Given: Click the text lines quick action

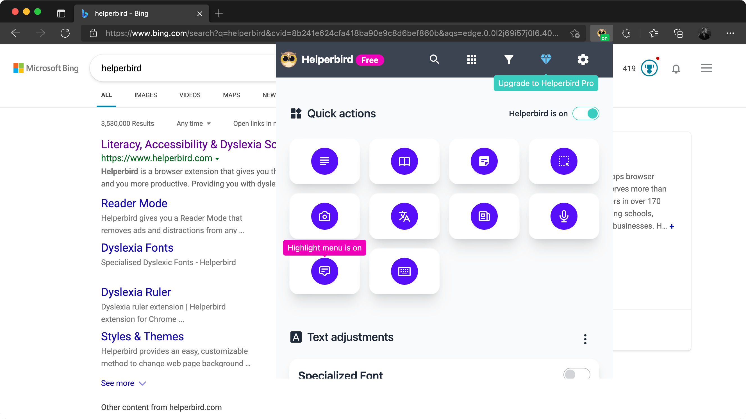Looking at the screenshot, I should pos(324,161).
